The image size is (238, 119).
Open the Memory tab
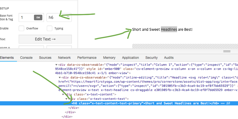pyautogui.click(x=109, y=58)
